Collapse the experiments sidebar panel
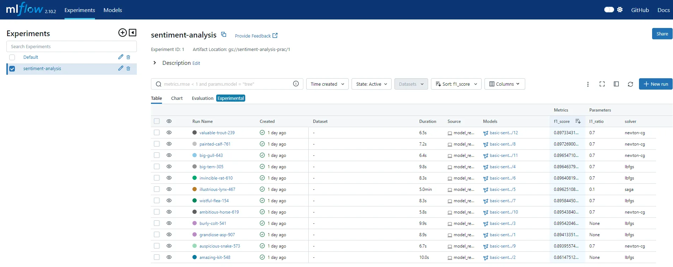Image resolution: width=673 pixels, height=267 pixels. coord(133,33)
